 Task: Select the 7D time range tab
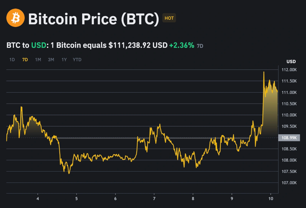coord(25,60)
